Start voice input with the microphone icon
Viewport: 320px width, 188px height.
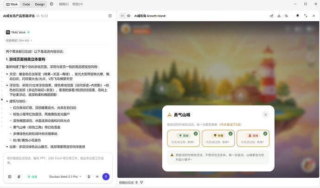coord(89,176)
